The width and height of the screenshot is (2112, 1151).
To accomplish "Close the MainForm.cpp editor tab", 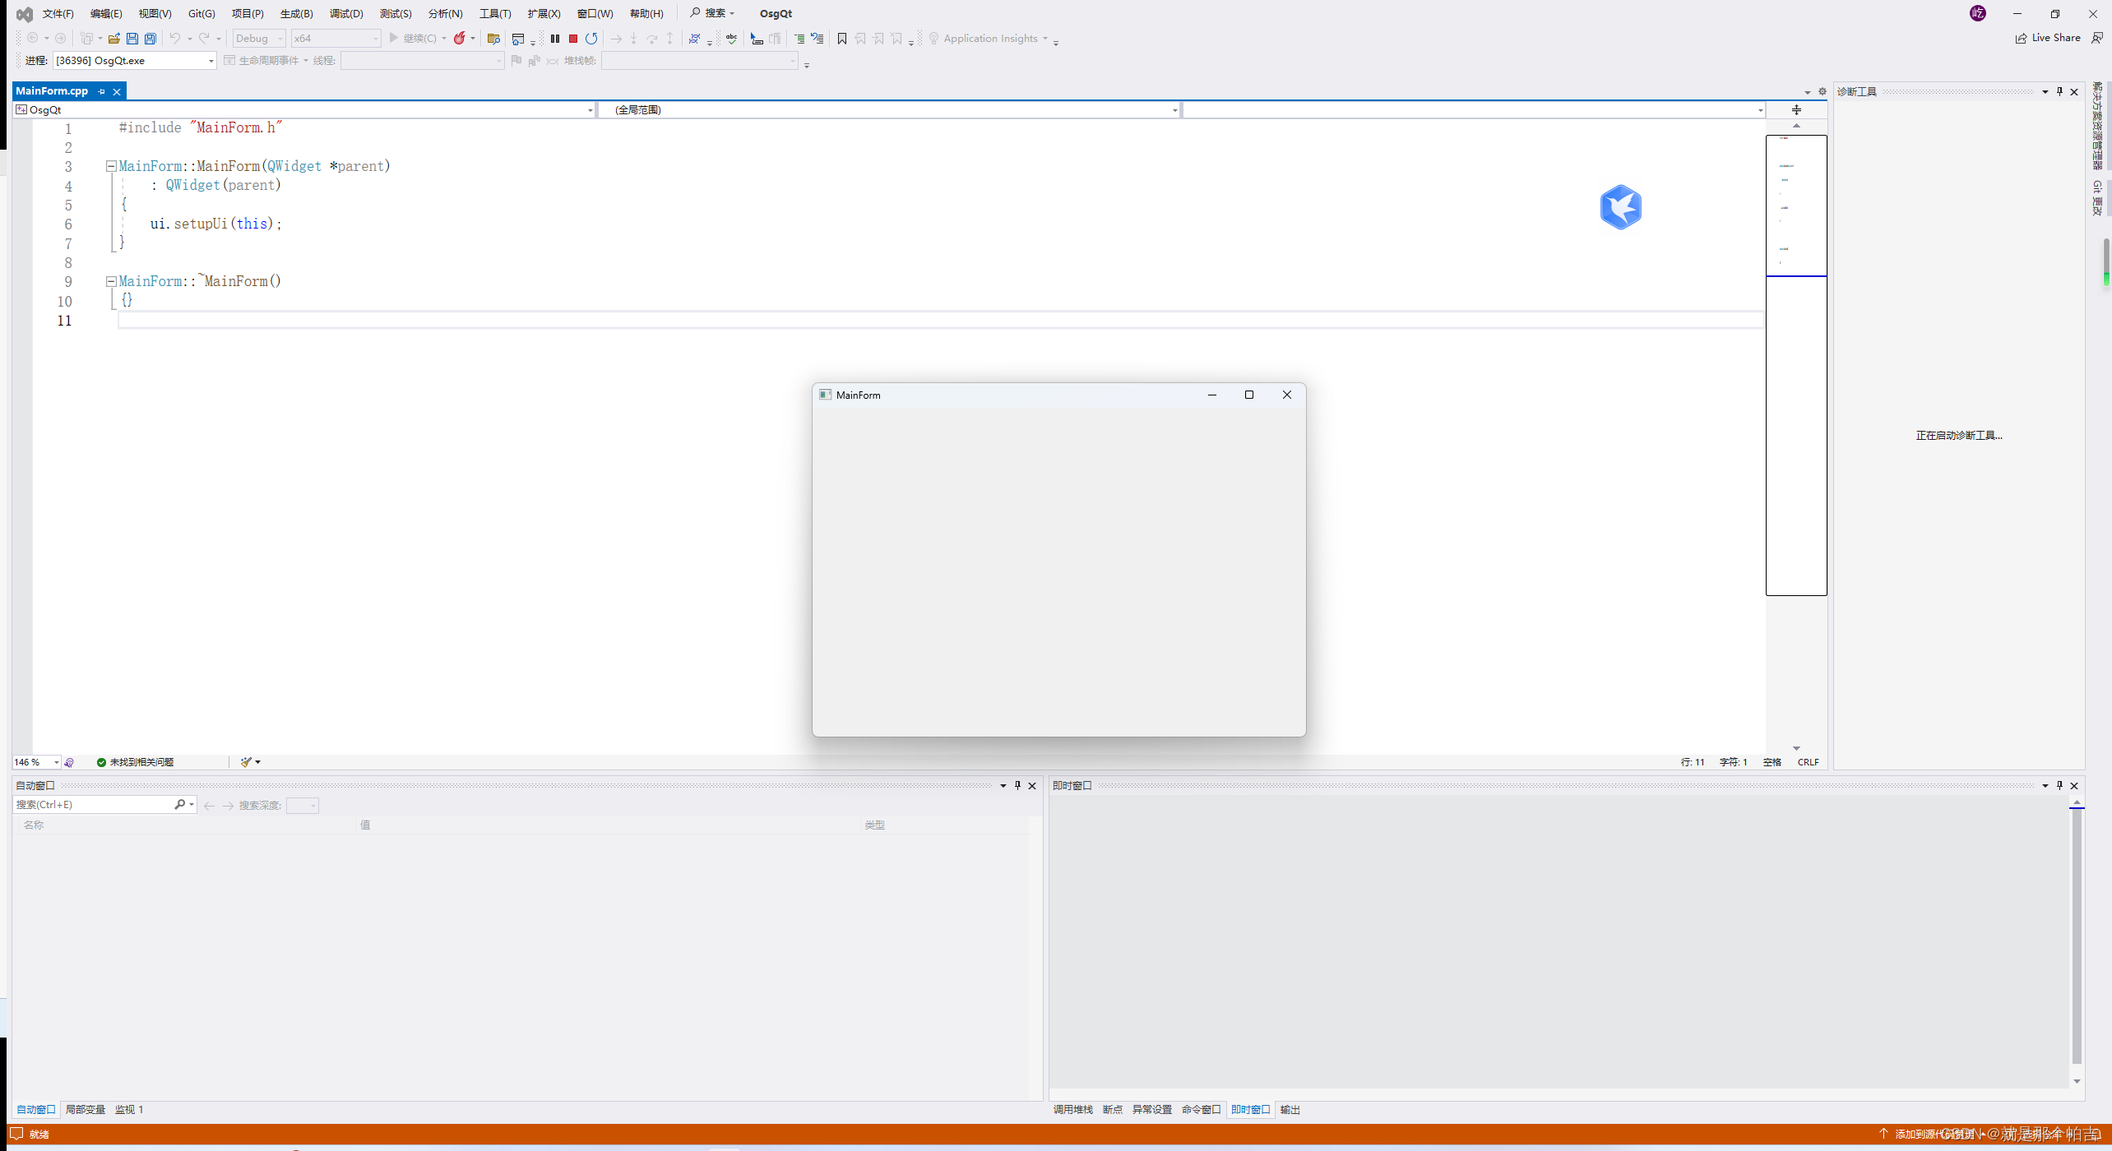I will tap(117, 92).
